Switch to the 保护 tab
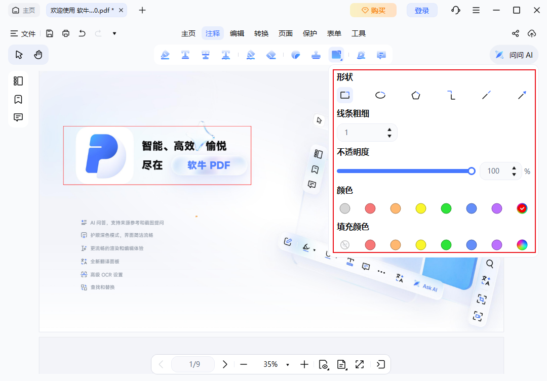Image resolution: width=547 pixels, height=381 pixels. [x=310, y=33]
